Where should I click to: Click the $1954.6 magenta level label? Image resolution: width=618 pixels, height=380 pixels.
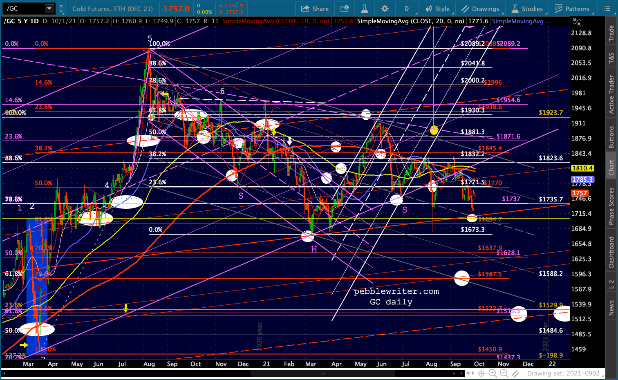(x=508, y=100)
